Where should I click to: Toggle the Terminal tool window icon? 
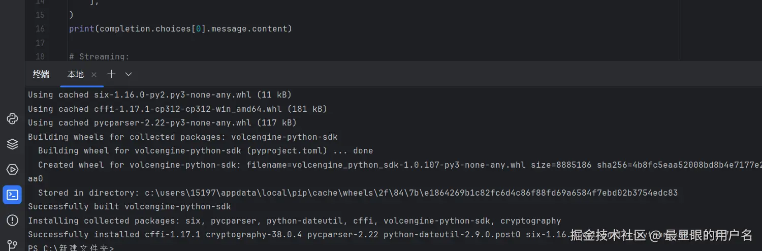click(x=12, y=195)
